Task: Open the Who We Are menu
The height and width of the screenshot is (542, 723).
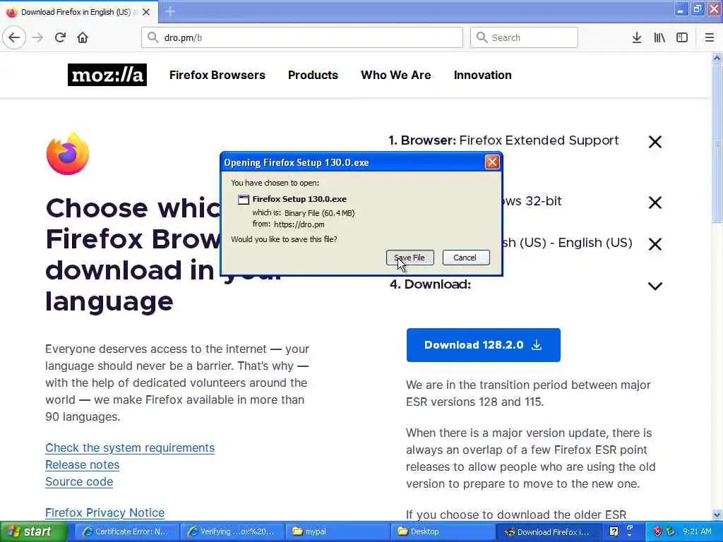Action: [396, 75]
